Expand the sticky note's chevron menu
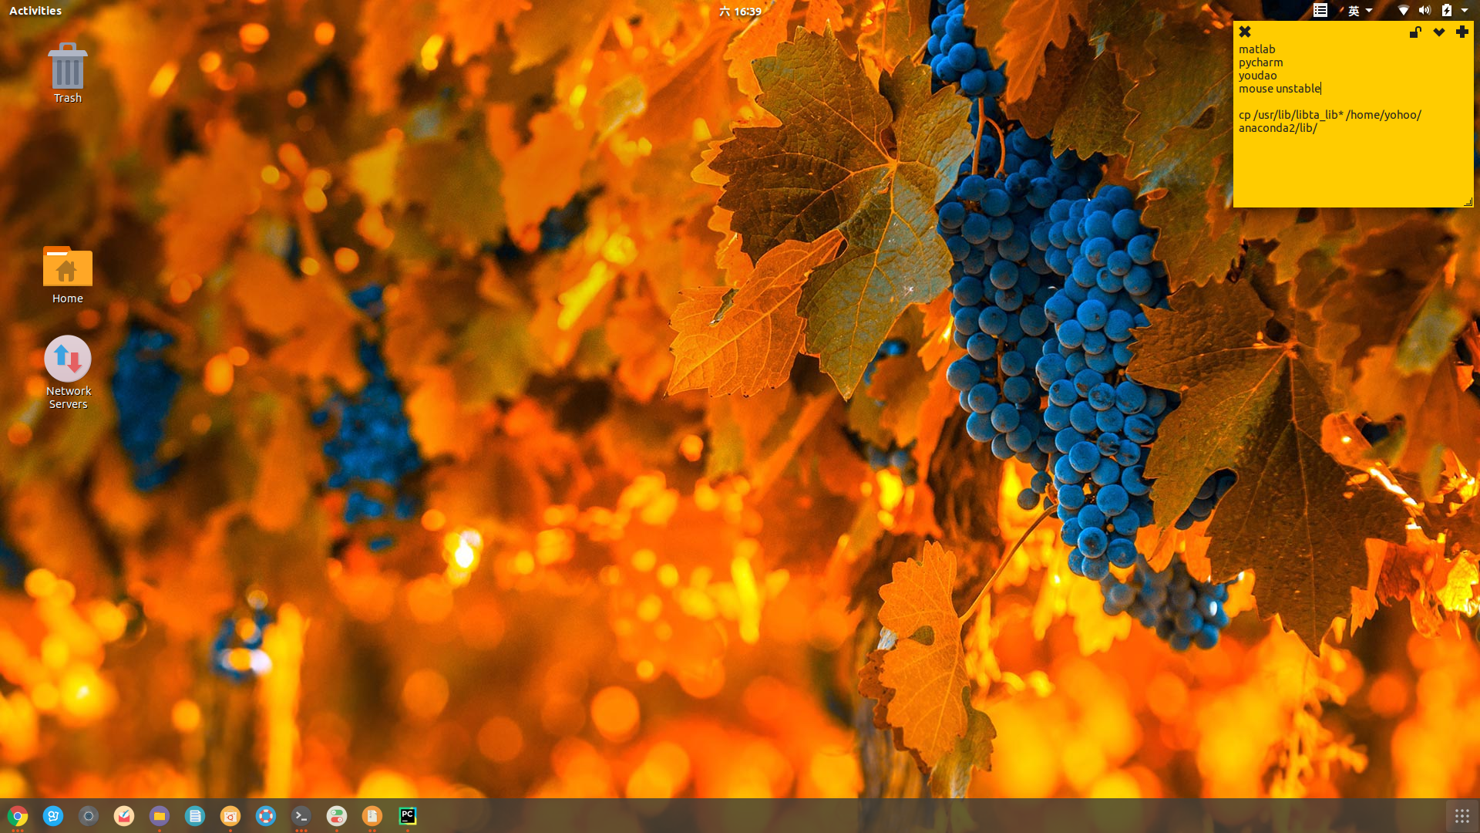Viewport: 1480px width, 833px height. [1438, 32]
